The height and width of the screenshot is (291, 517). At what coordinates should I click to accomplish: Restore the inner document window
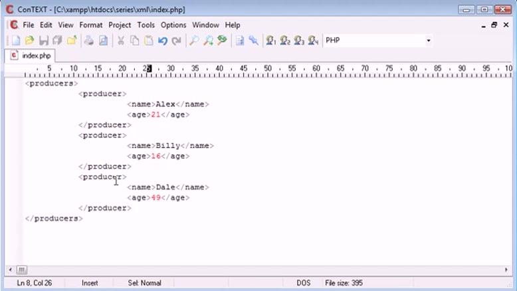pos(494,25)
